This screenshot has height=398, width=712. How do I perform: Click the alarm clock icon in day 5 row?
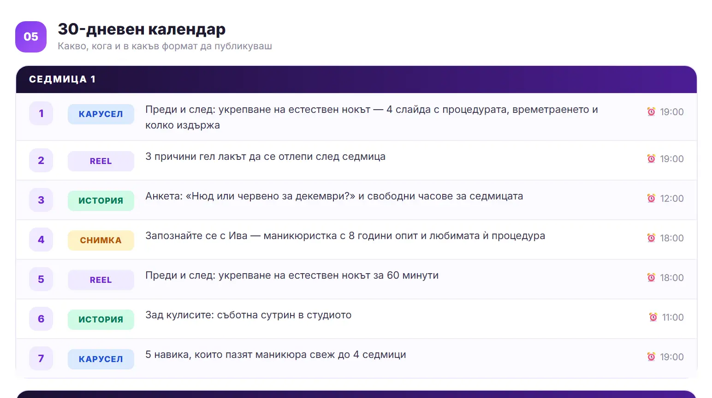coord(651,278)
